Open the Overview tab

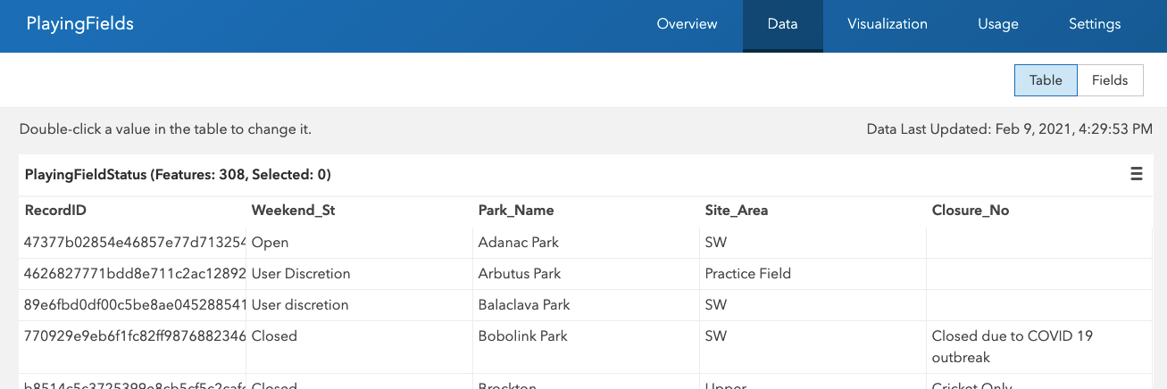coord(687,24)
